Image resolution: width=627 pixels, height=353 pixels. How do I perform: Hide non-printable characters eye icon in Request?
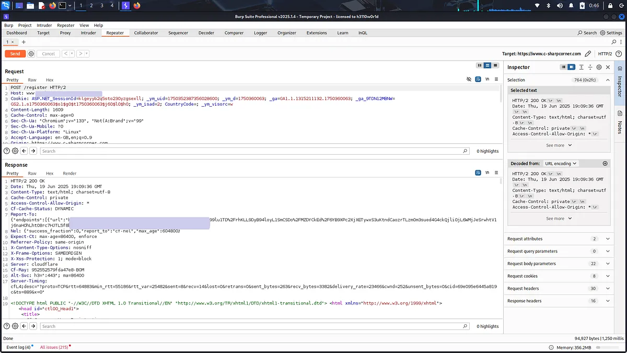[469, 79]
